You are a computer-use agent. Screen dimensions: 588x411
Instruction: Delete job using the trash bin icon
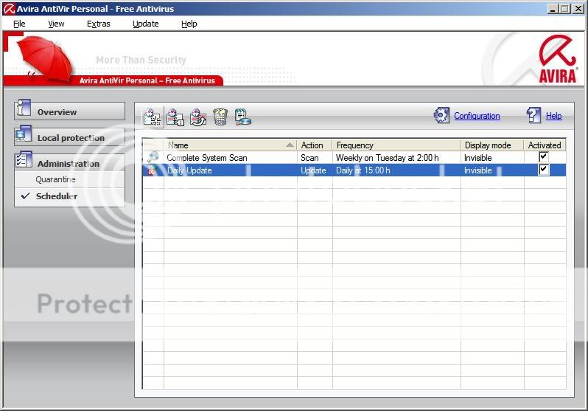220,117
